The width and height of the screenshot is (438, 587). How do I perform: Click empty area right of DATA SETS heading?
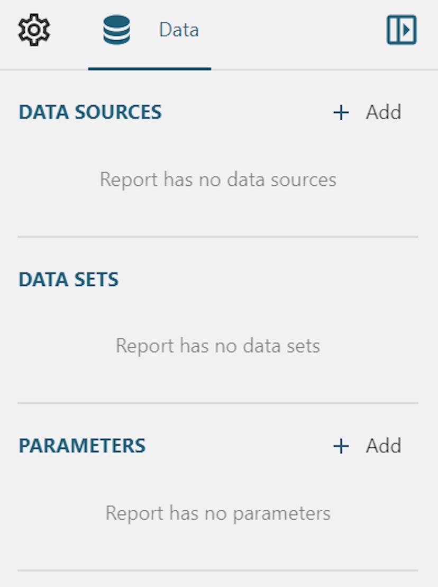tap(264, 279)
